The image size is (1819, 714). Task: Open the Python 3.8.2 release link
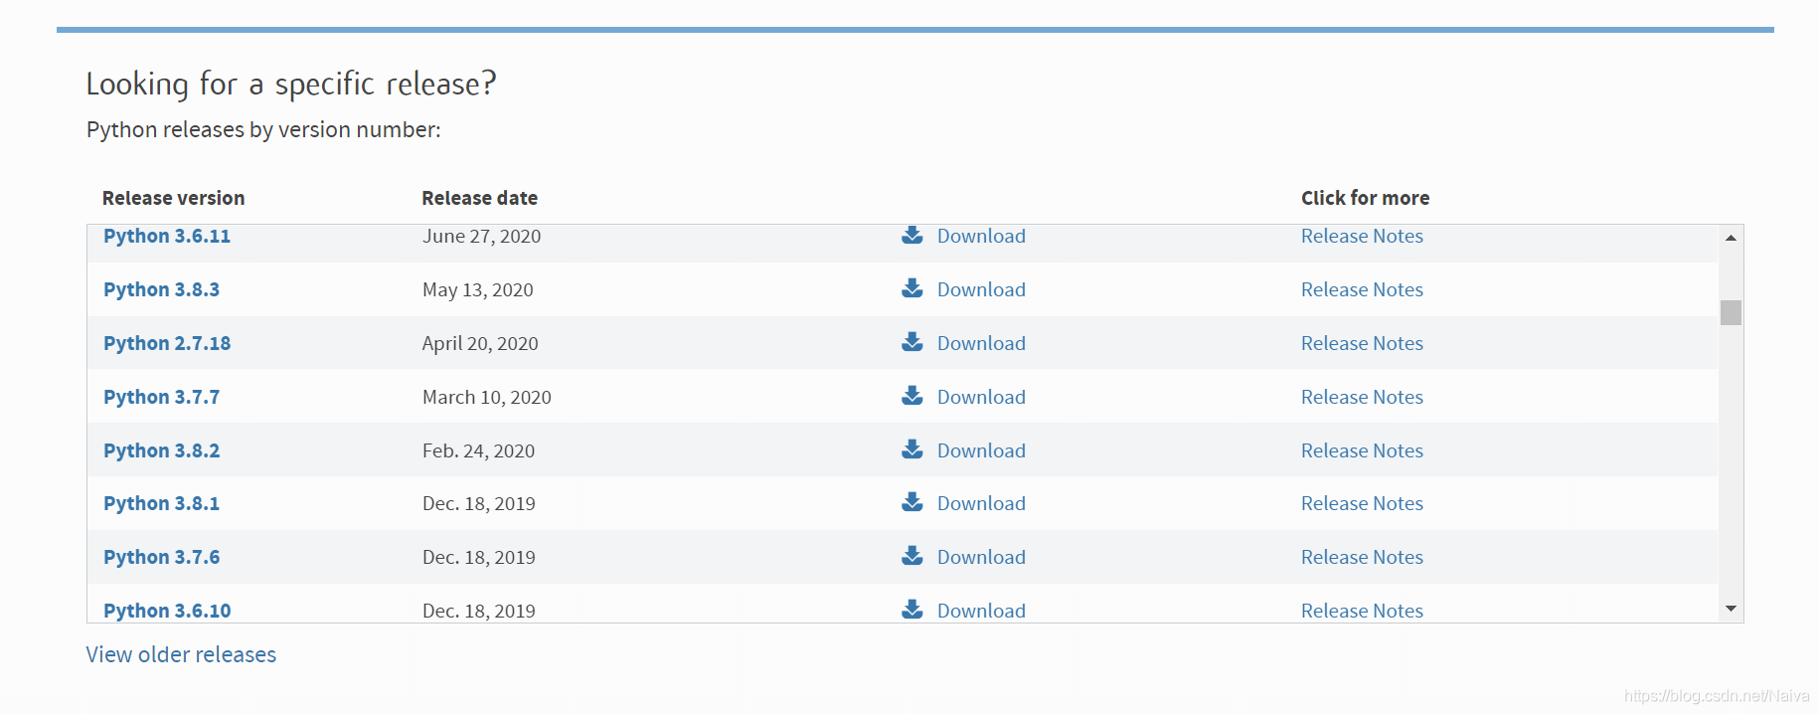coord(161,450)
